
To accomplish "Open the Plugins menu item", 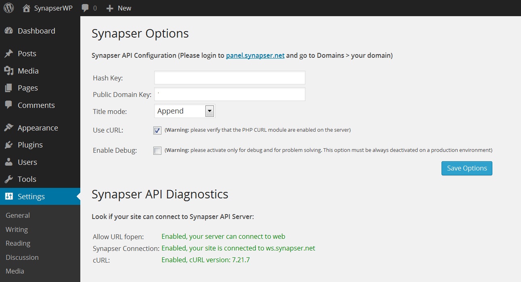I will tap(30, 145).
